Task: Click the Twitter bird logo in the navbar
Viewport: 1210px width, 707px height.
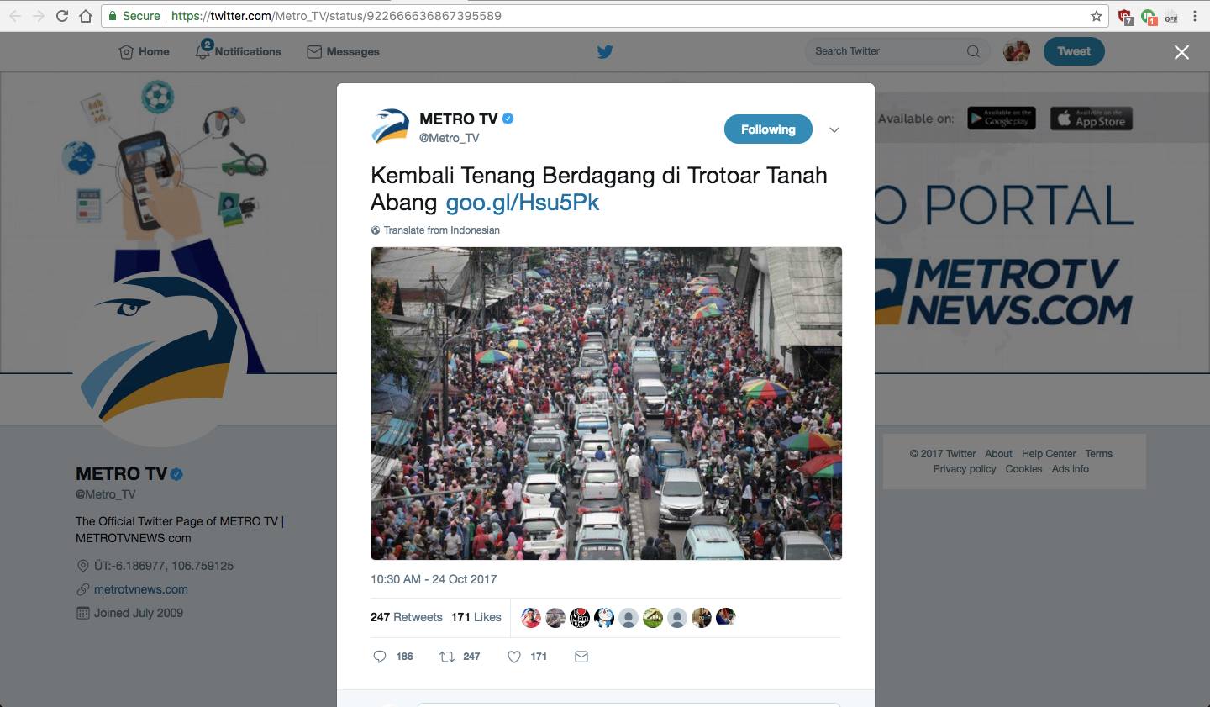Action: (x=605, y=52)
